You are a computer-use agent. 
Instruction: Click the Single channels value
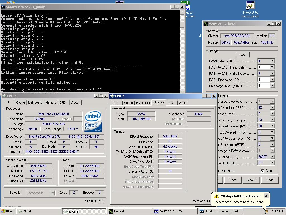[x=199, y=114]
